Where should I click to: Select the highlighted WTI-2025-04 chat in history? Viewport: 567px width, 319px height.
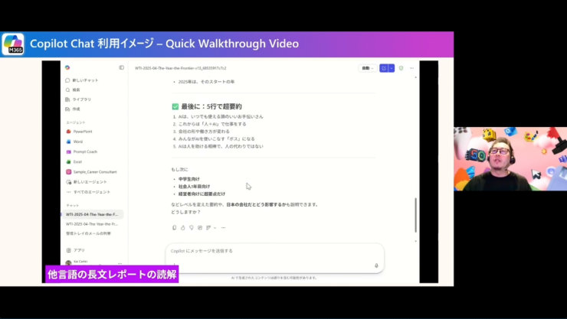[92, 214]
